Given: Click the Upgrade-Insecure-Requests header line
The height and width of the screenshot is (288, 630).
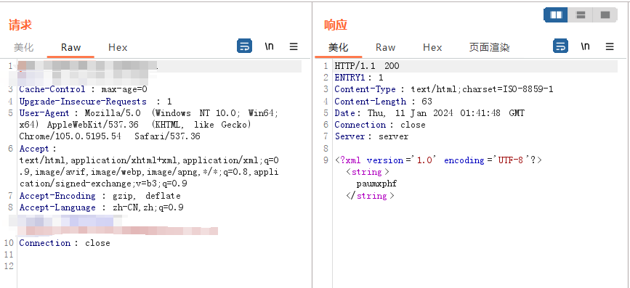Looking at the screenshot, I should click(x=96, y=102).
